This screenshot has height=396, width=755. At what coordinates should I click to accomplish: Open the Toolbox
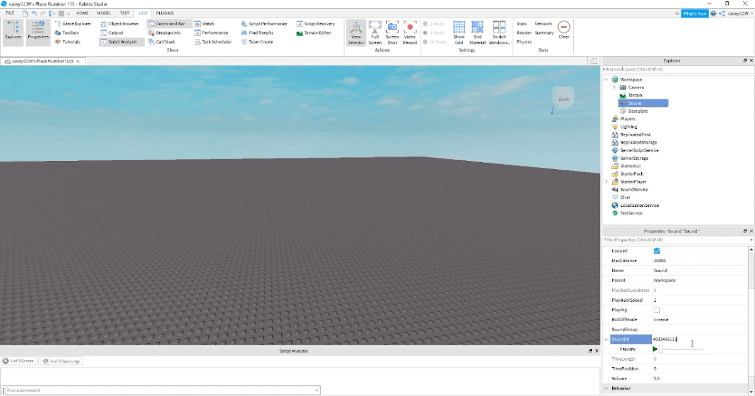click(67, 33)
